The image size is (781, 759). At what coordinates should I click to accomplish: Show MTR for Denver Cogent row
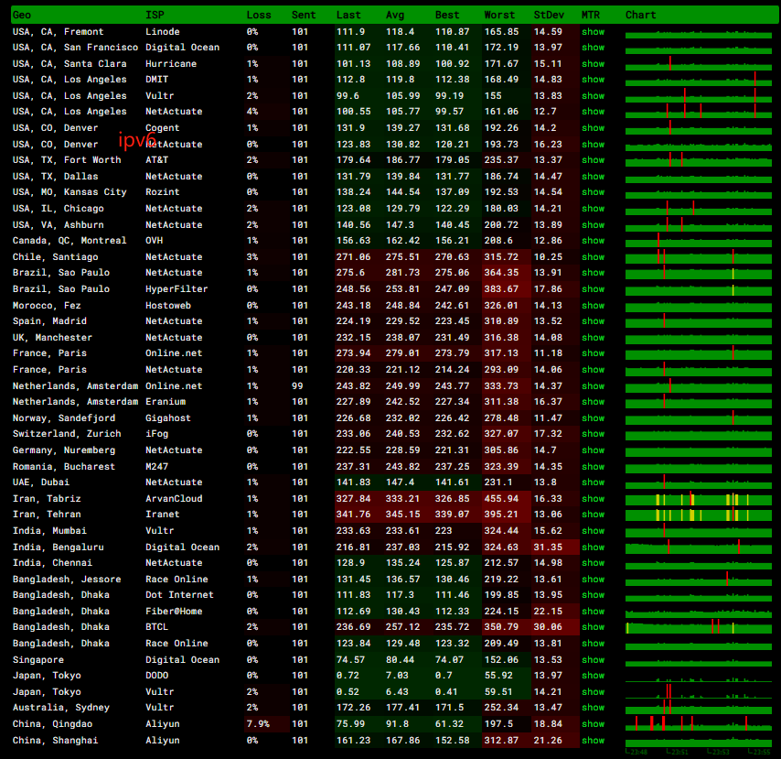pos(594,127)
